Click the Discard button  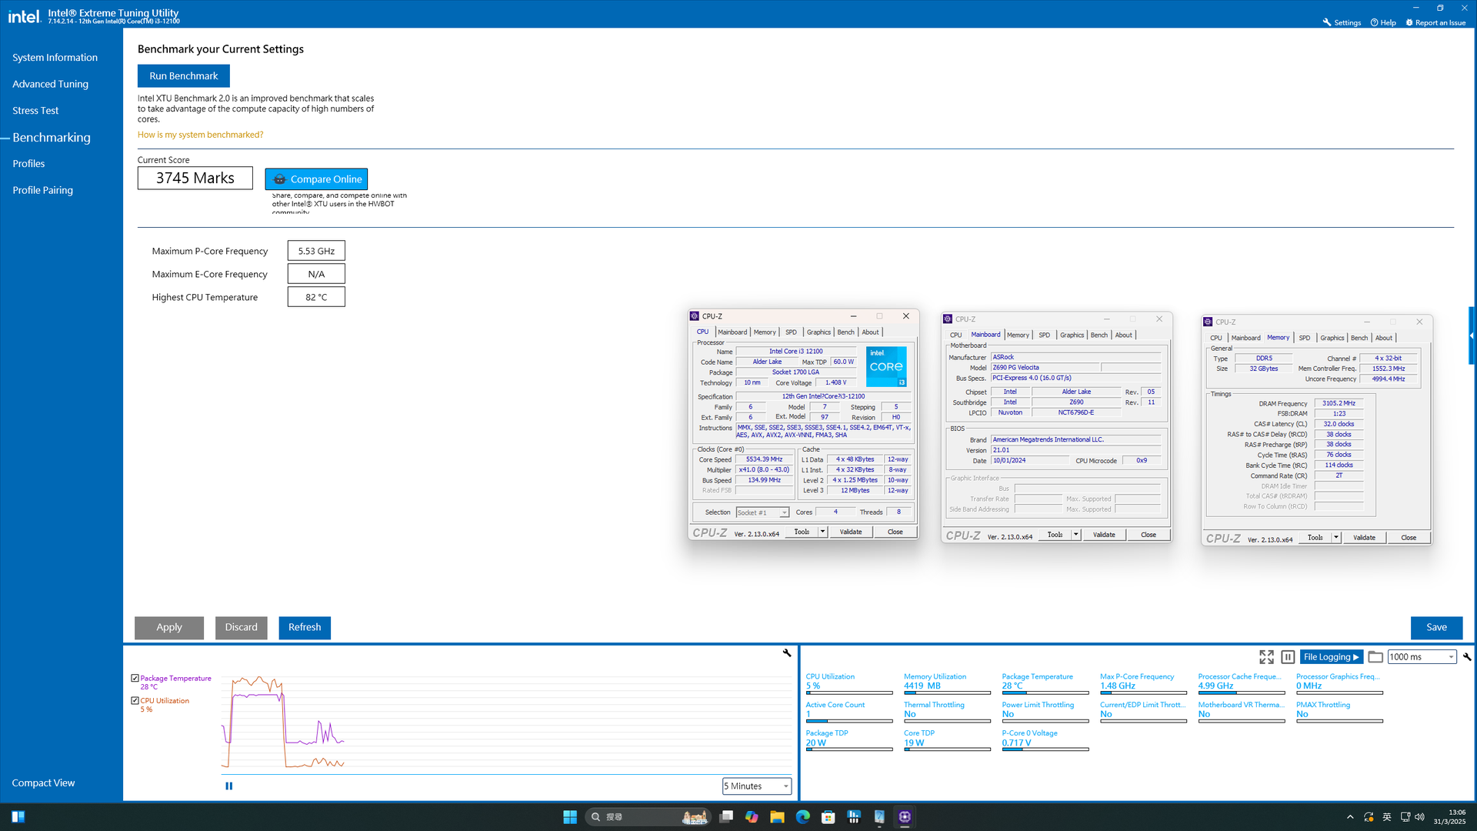click(x=242, y=628)
